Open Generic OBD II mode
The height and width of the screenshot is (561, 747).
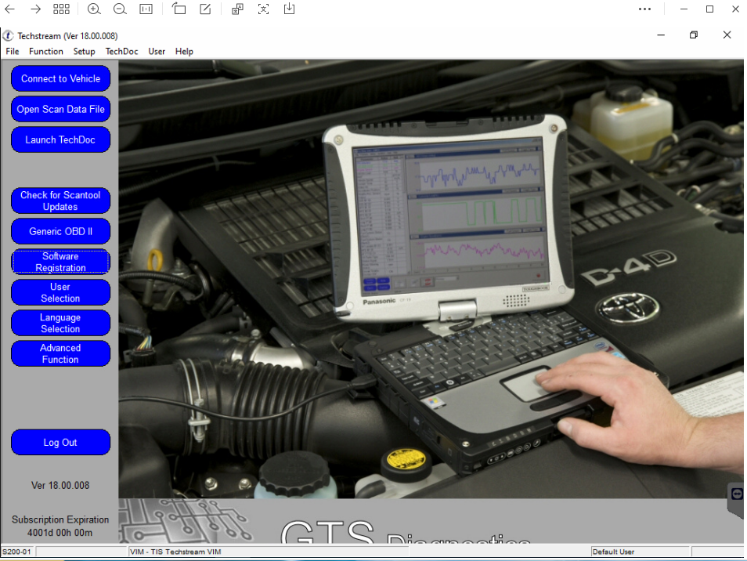pos(60,231)
